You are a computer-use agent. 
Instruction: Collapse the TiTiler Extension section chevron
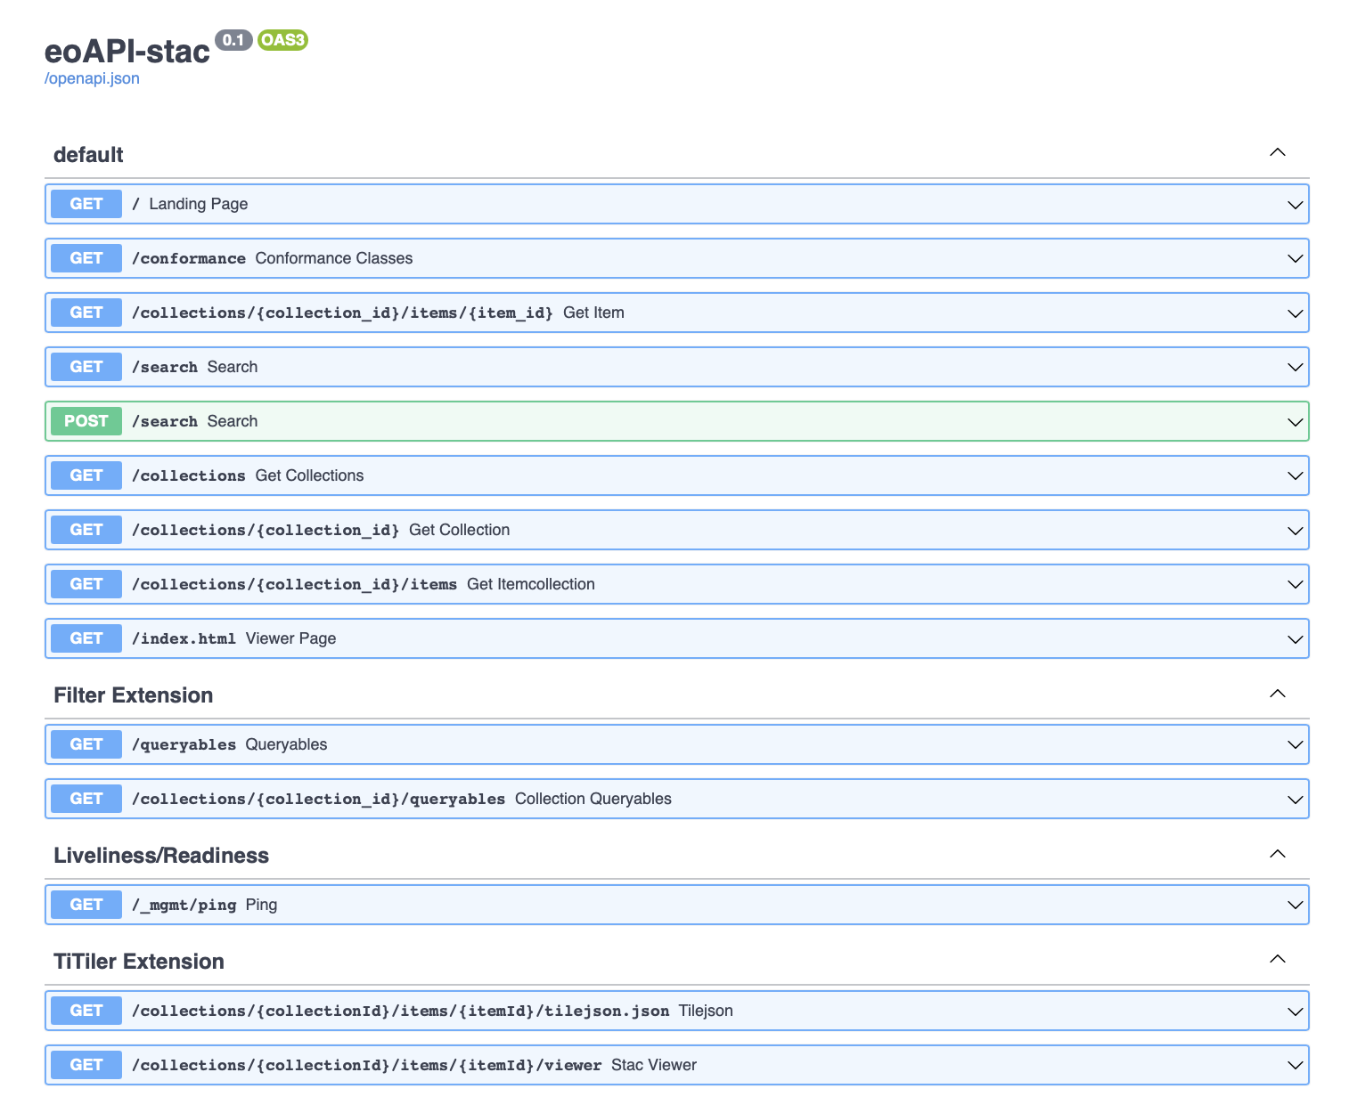(x=1277, y=959)
